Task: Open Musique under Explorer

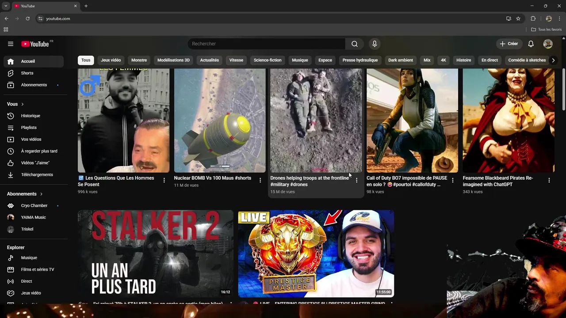Action: tap(34, 258)
